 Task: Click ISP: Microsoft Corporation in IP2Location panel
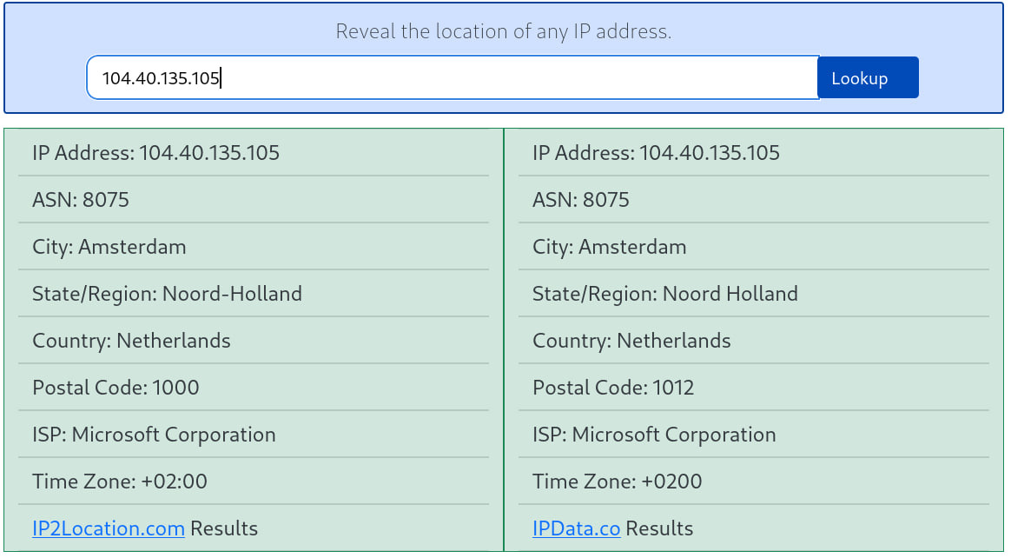(154, 435)
